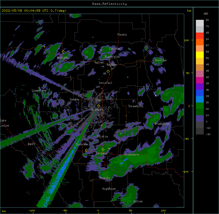219x214 pixels.
Task: Click the dBZ legend heading
Action: [206, 13]
